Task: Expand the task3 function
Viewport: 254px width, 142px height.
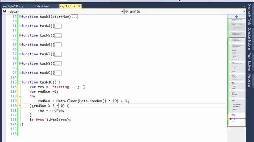Action: point(20,17)
